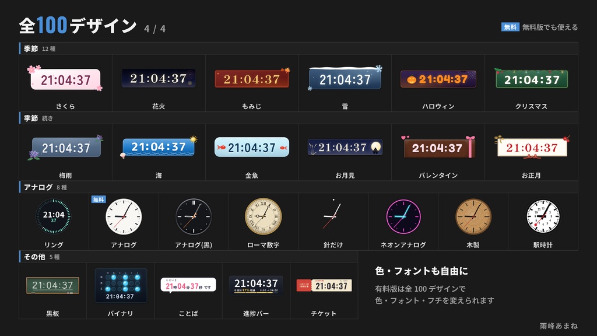Choose the 花火 fireworks clock design
The height and width of the screenshot is (336, 597).
click(x=159, y=78)
